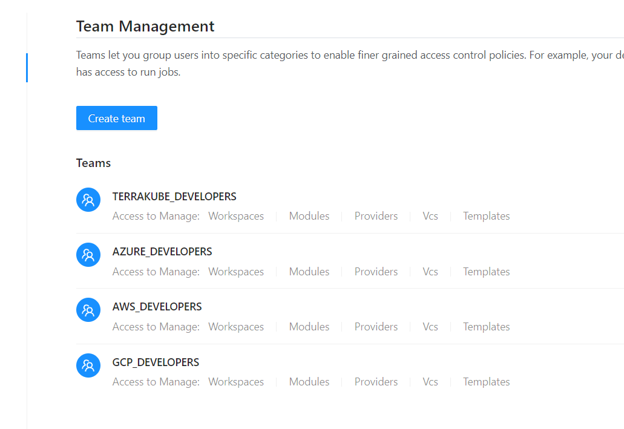Click Workspaces under TERRAKUBE_DEVELOPERS
This screenshot has width=624, height=429.
coord(236,216)
